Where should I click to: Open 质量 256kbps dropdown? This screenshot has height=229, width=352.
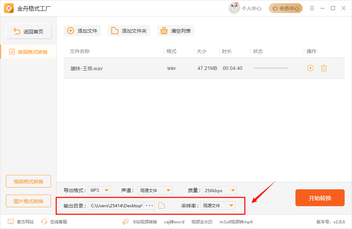point(220,190)
